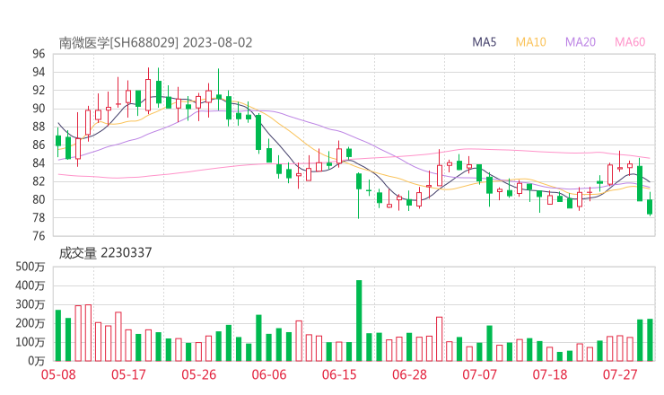Click the 200万 volume axis label
664x395 pixels.
point(31,323)
